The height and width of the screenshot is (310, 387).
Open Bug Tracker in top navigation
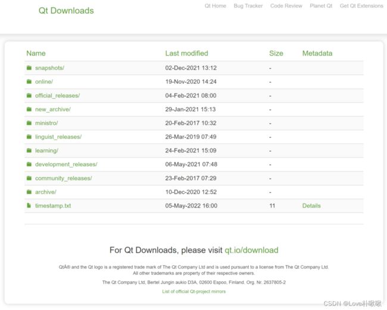pyautogui.click(x=248, y=6)
